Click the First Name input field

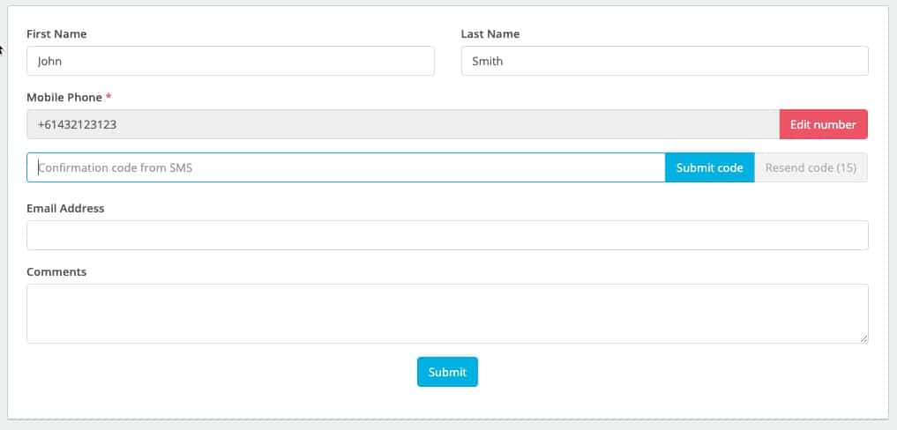pyautogui.click(x=230, y=61)
